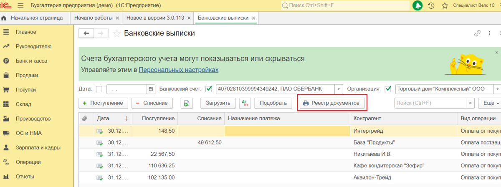The height and width of the screenshot is (187, 501).
Task: Open notifications bell icon in title bar
Action: pos(417,5)
